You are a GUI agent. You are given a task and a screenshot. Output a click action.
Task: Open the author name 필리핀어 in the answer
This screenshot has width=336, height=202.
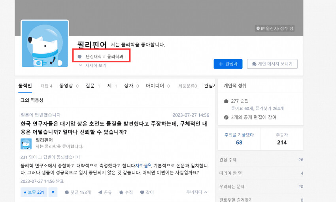point(44,140)
